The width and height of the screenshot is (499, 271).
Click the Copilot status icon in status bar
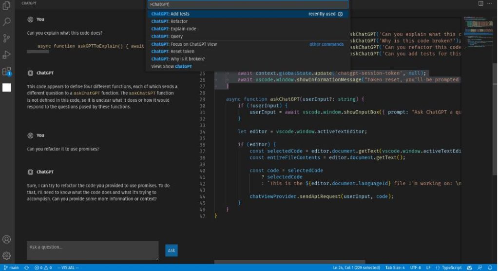pyautogui.click(x=469, y=268)
